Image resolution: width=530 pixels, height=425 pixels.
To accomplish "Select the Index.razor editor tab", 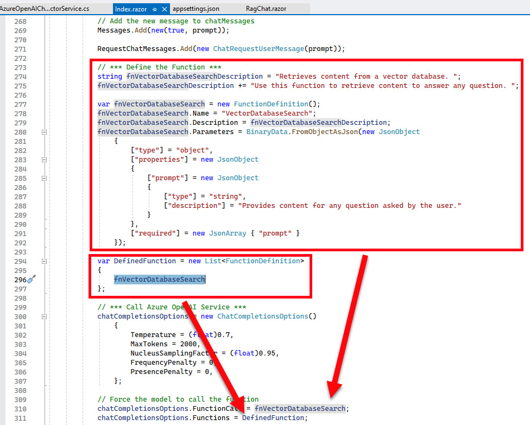I will [x=131, y=9].
